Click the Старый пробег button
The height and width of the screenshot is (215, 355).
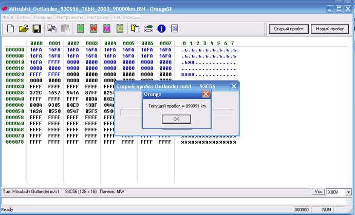[x=288, y=29]
